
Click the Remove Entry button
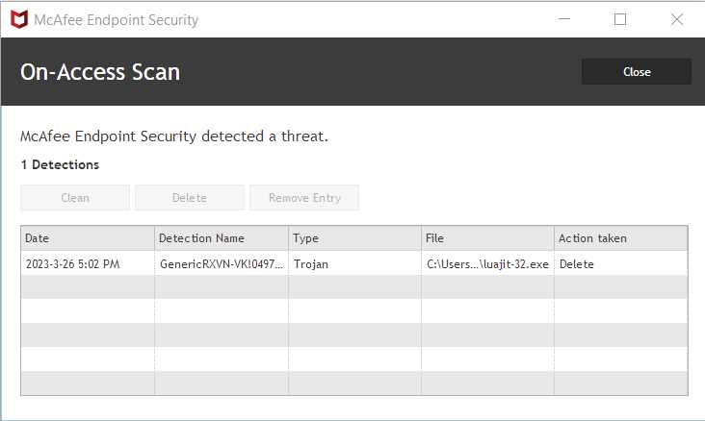tap(304, 197)
